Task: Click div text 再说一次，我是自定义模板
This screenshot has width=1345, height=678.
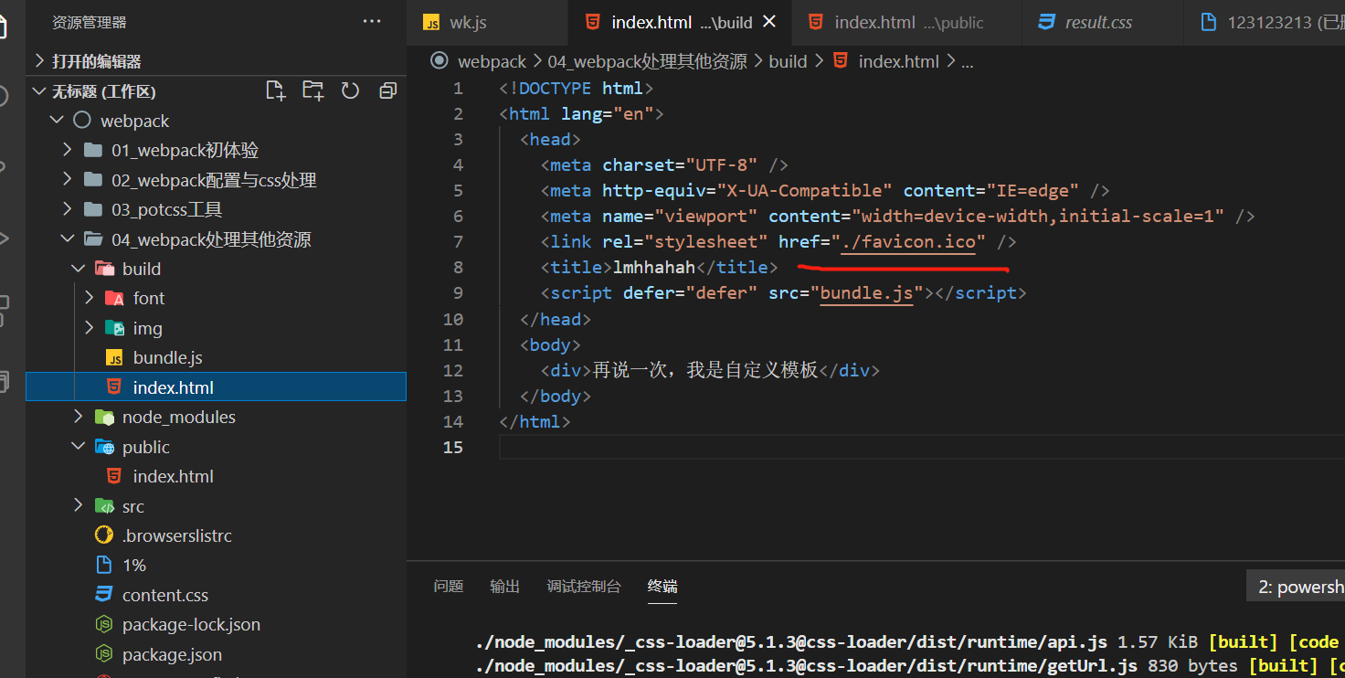Action: coord(705,370)
